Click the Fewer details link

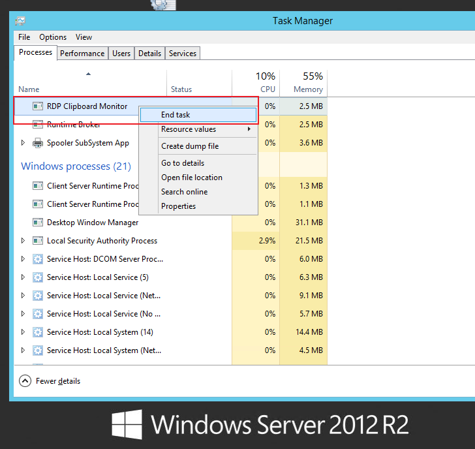pos(58,381)
